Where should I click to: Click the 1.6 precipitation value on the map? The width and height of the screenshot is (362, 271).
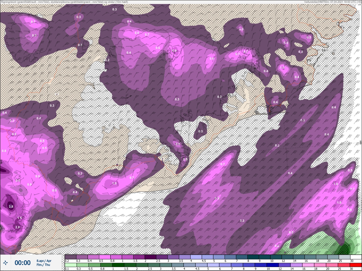pyautogui.click(x=20, y=218)
